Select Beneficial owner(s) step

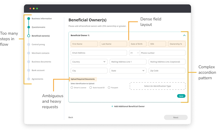point(40,36)
